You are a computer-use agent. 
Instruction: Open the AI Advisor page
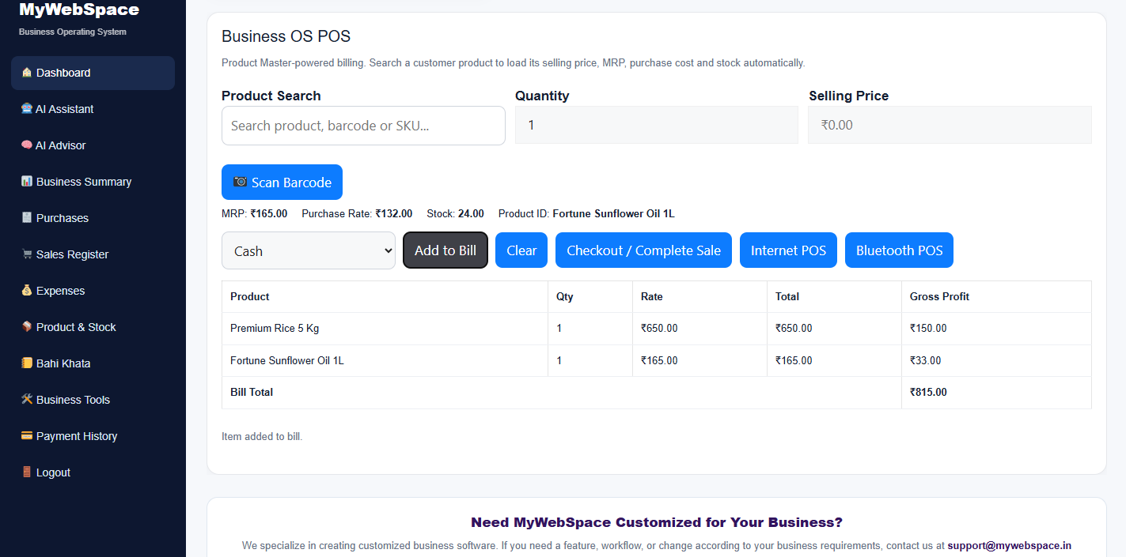coord(93,145)
